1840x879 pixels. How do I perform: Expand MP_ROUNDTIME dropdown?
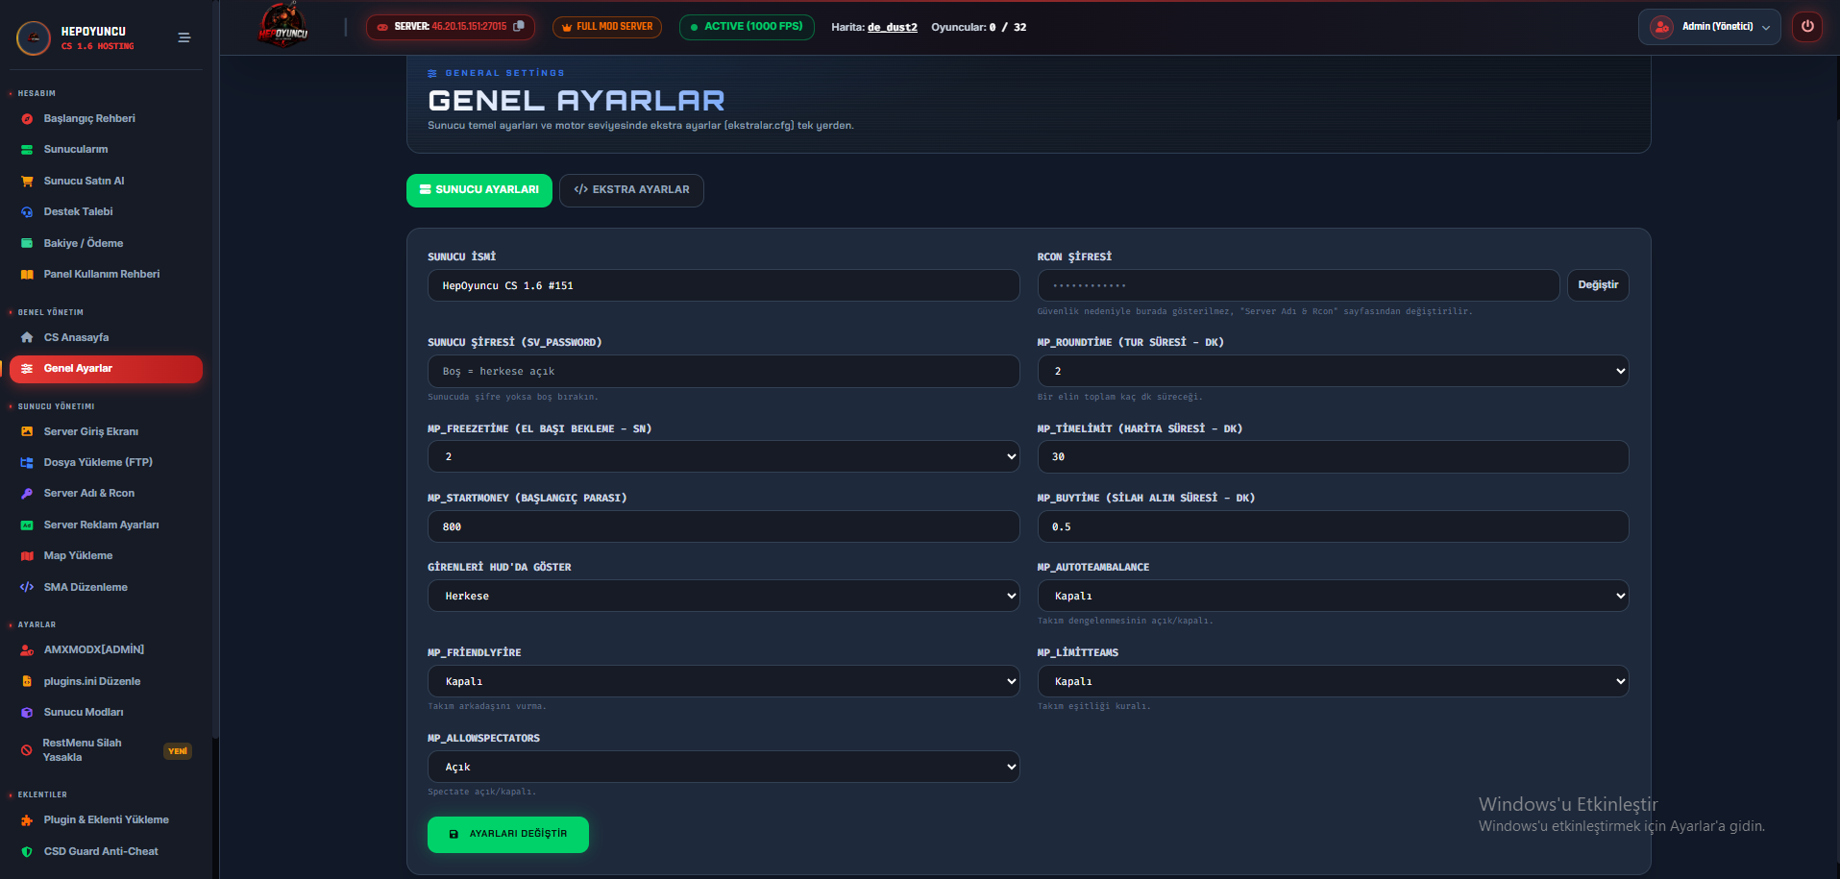1333,371
